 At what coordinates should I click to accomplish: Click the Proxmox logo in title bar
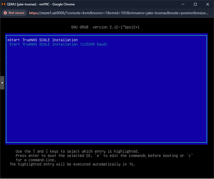tap(3, 4)
